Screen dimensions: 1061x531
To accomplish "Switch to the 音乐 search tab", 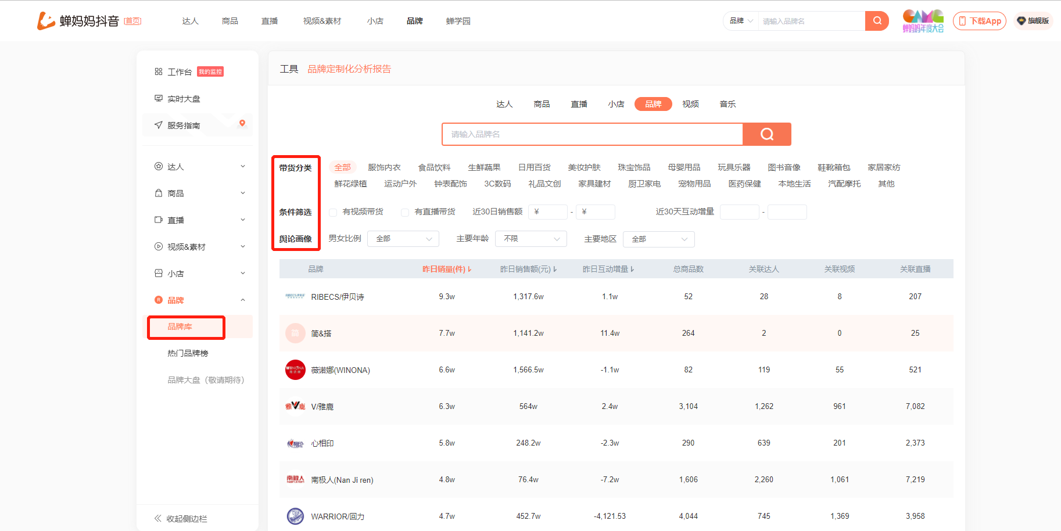I will click(727, 104).
